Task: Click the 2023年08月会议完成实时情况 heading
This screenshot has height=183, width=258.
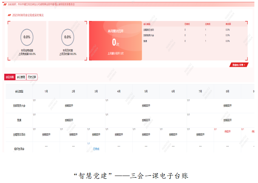Action: [x=28, y=15]
